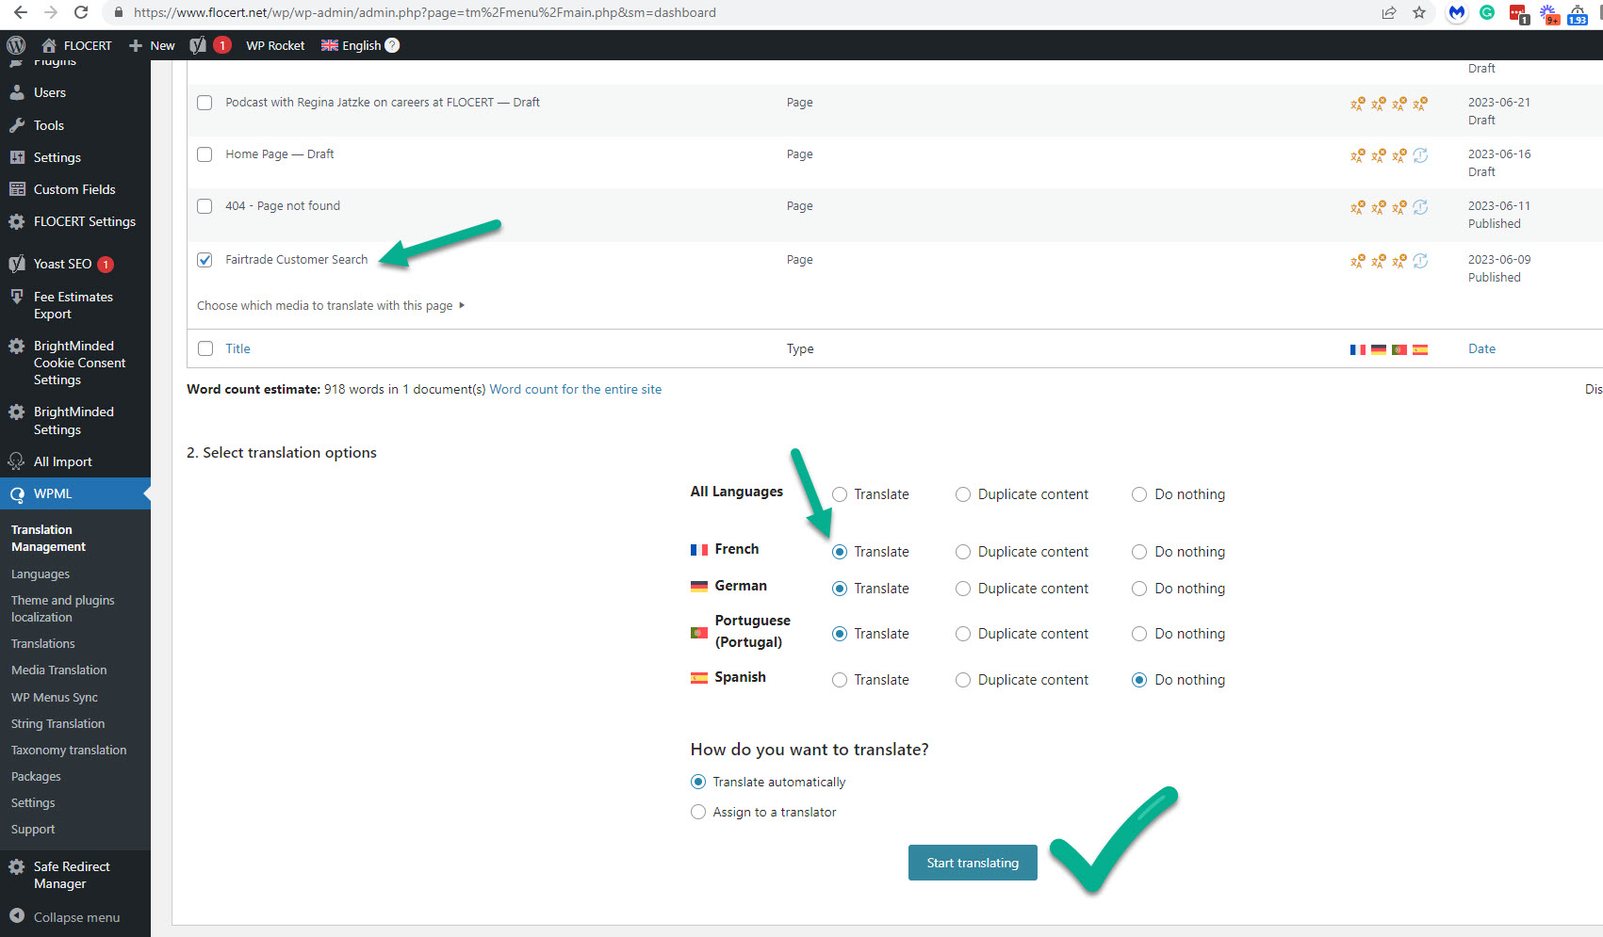
Task: Click Collapse menu text
Action: [x=76, y=917]
